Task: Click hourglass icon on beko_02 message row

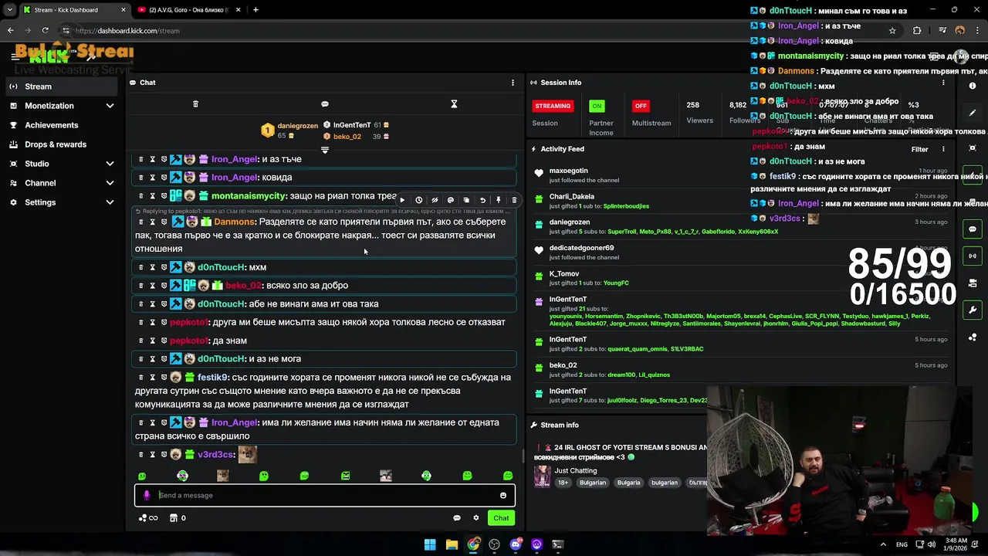Action: pos(152,286)
